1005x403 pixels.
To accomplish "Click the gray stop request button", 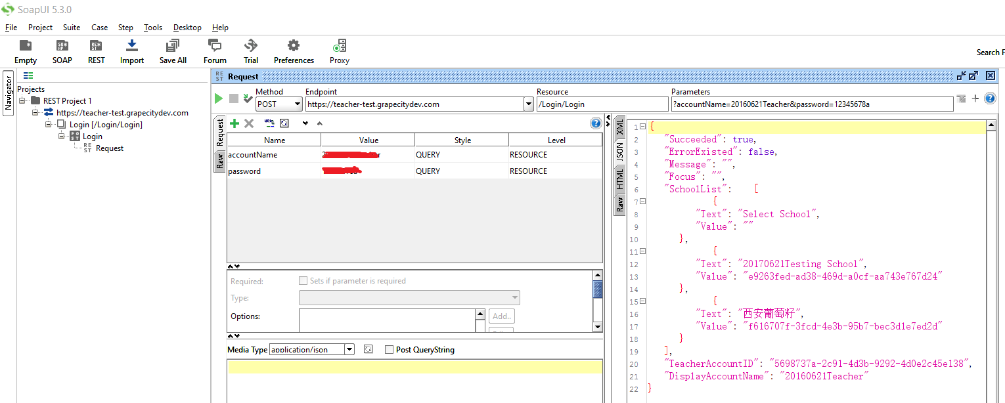I will point(234,98).
